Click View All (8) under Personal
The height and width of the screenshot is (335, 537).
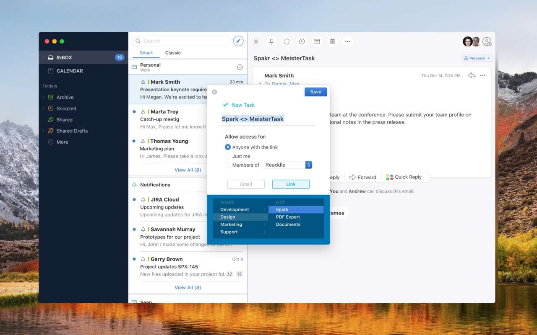tap(188, 170)
